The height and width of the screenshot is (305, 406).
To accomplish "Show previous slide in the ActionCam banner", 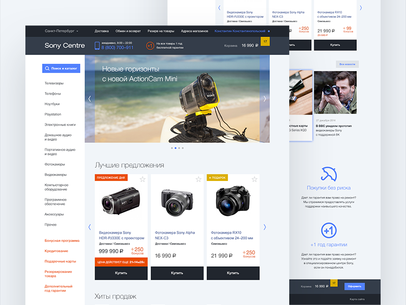I will coord(90,99).
